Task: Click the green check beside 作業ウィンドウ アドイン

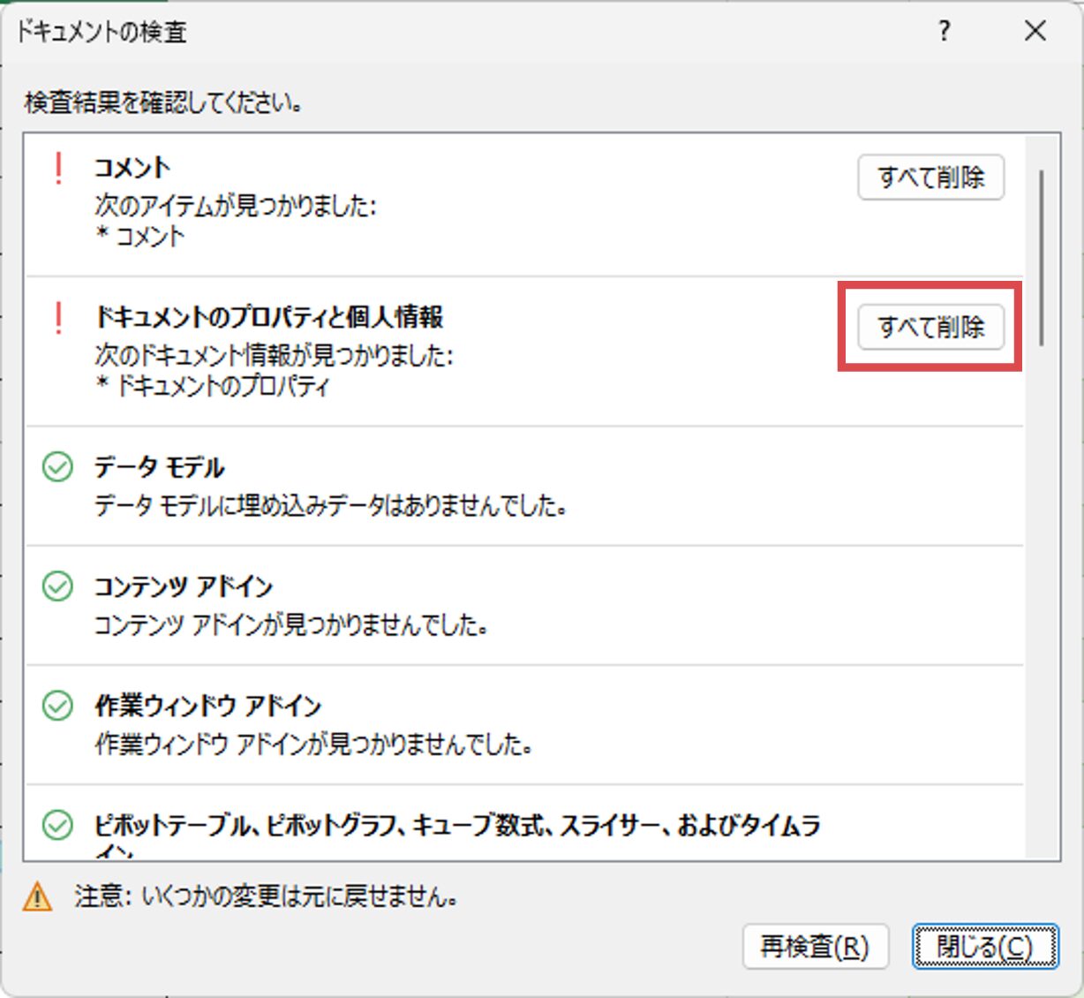Action: click(x=58, y=706)
